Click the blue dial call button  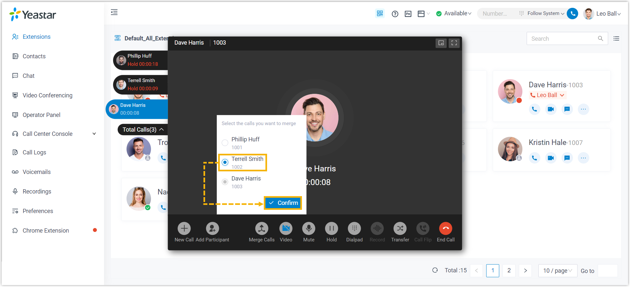click(572, 13)
